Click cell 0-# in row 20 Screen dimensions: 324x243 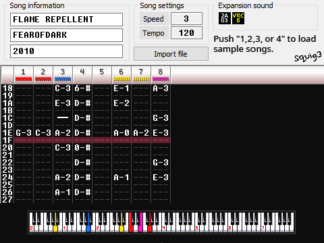point(82,148)
